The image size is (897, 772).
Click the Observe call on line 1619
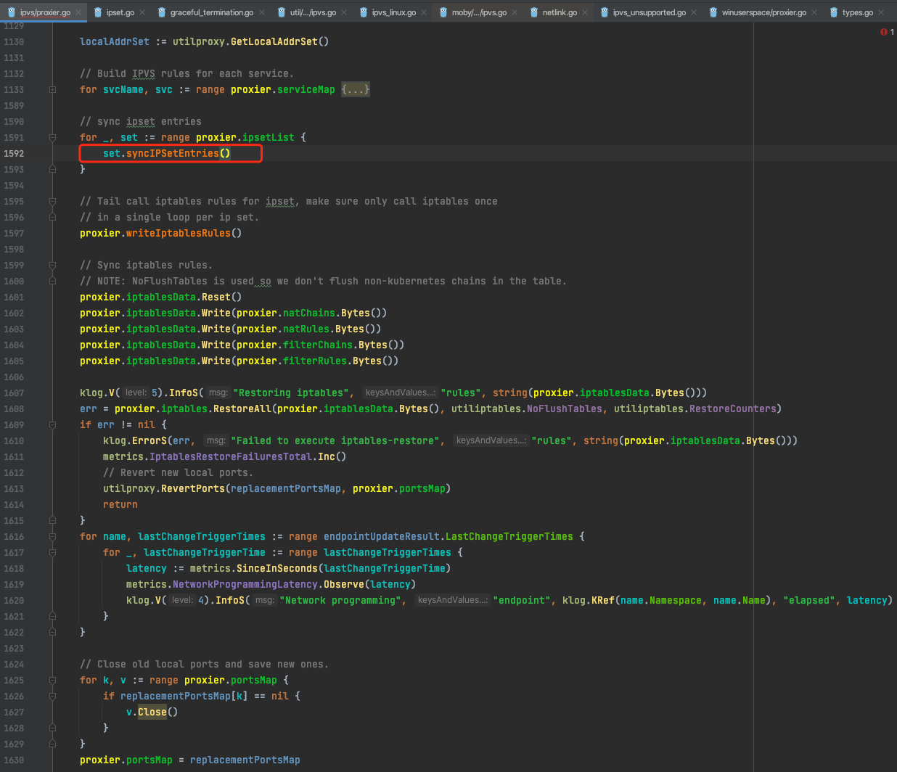(x=344, y=585)
